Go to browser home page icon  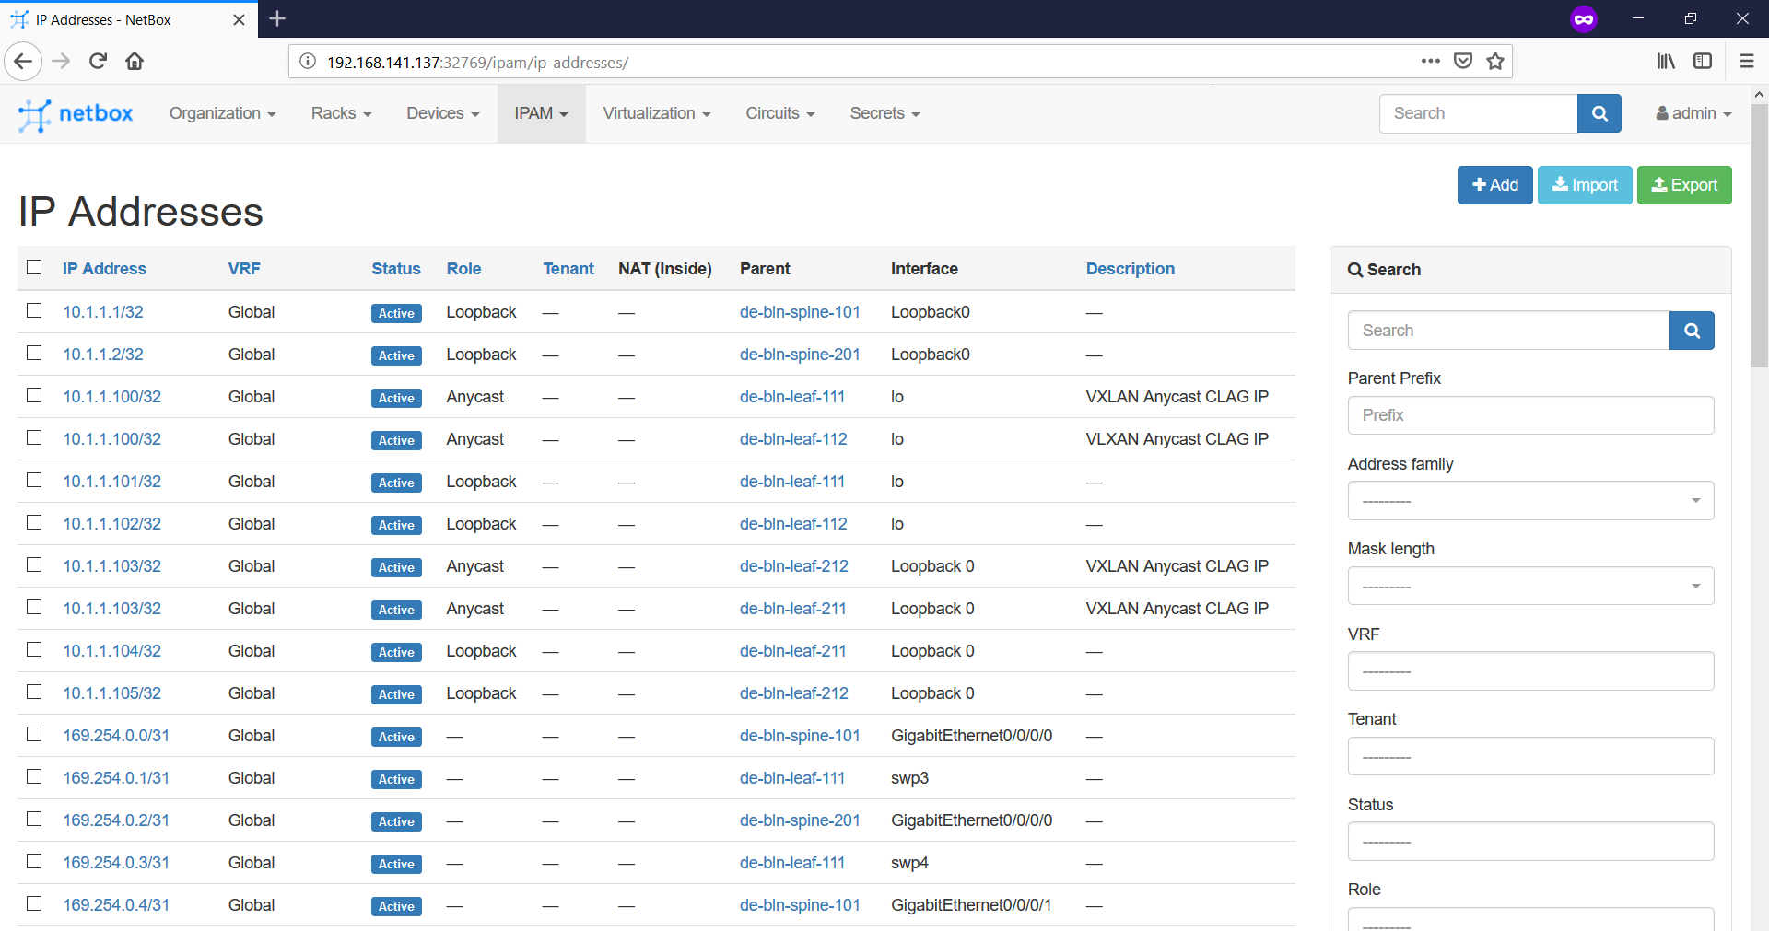pyautogui.click(x=135, y=62)
